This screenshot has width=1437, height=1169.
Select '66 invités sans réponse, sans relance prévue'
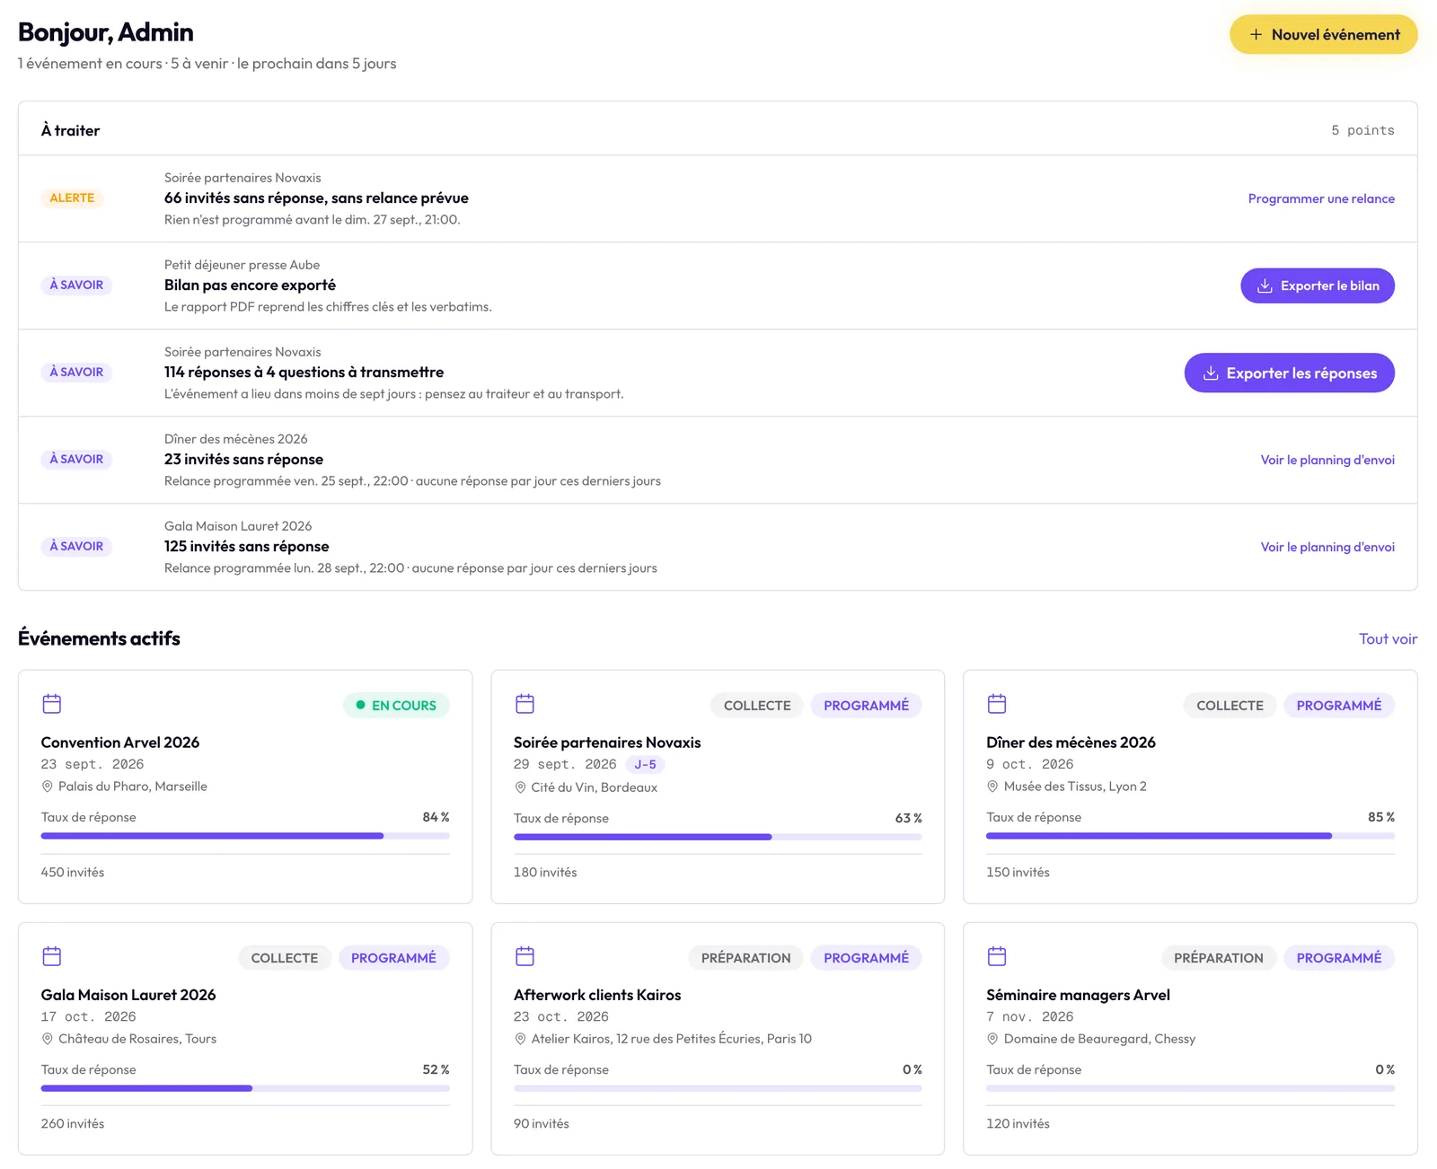316,198
